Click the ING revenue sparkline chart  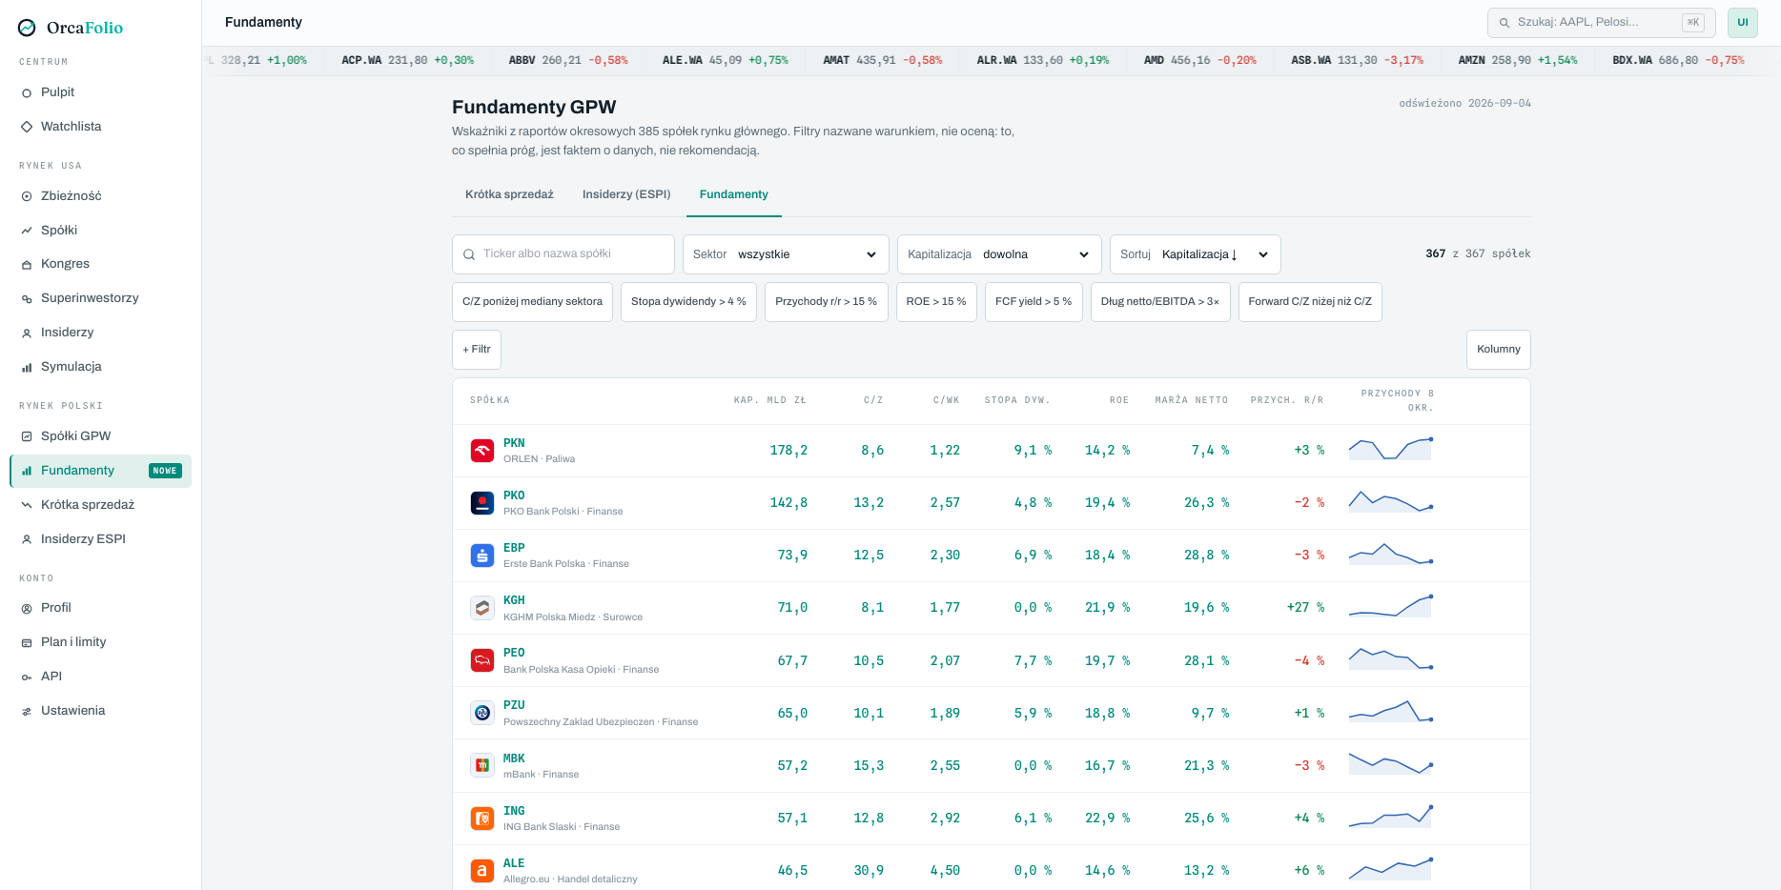tap(1391, 817)
